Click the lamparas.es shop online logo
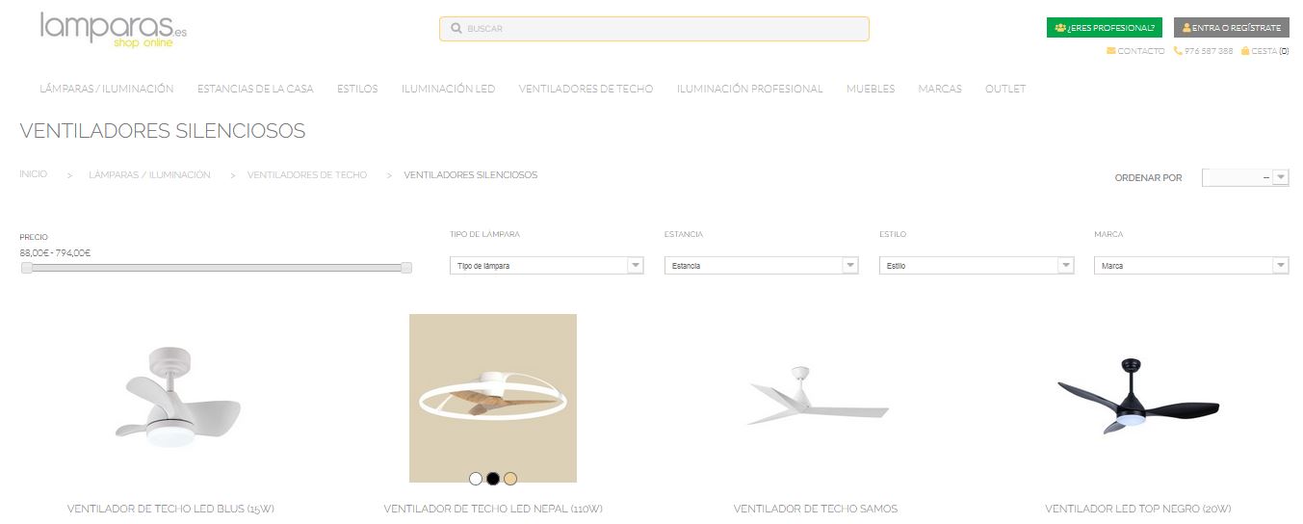The width and height of the screenshot is (1303, 524). [113, 30]
